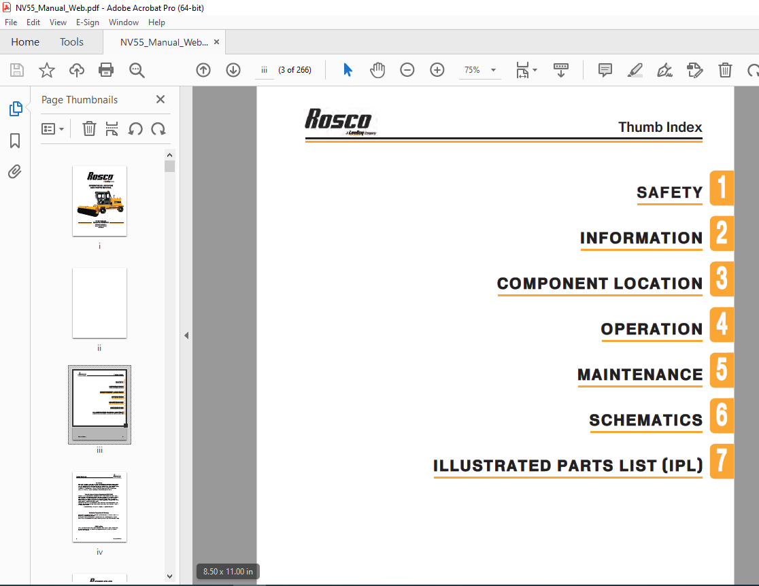Click the OPERATION section link
759x586 pixels.
click(x=652, y=329)
